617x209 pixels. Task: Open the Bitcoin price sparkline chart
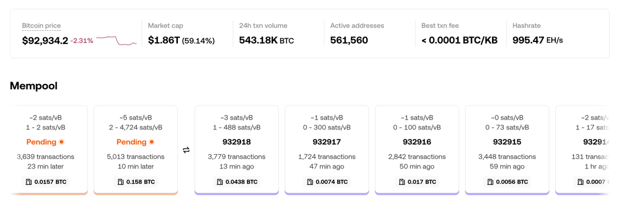point(116,40)
